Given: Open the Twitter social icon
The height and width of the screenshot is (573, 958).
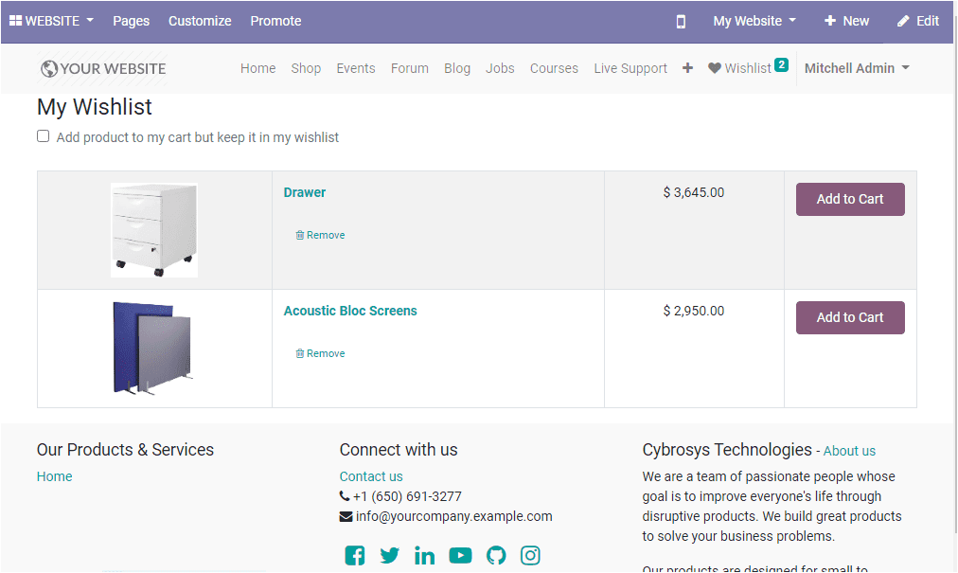Looking at the screenshot, I should click(x=390, y=556).
